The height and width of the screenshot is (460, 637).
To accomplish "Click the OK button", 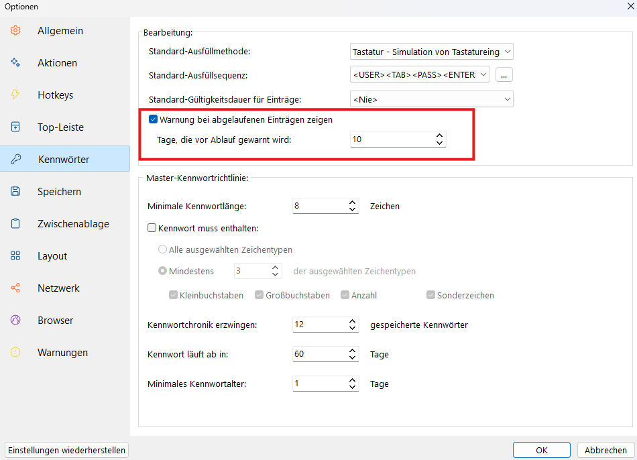I will (542, 450).
